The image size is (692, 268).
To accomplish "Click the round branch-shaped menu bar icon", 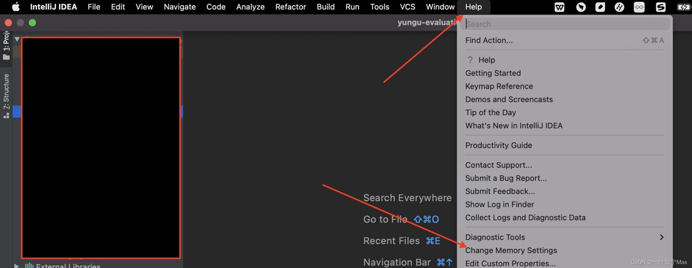I will (x=619, y=7).
